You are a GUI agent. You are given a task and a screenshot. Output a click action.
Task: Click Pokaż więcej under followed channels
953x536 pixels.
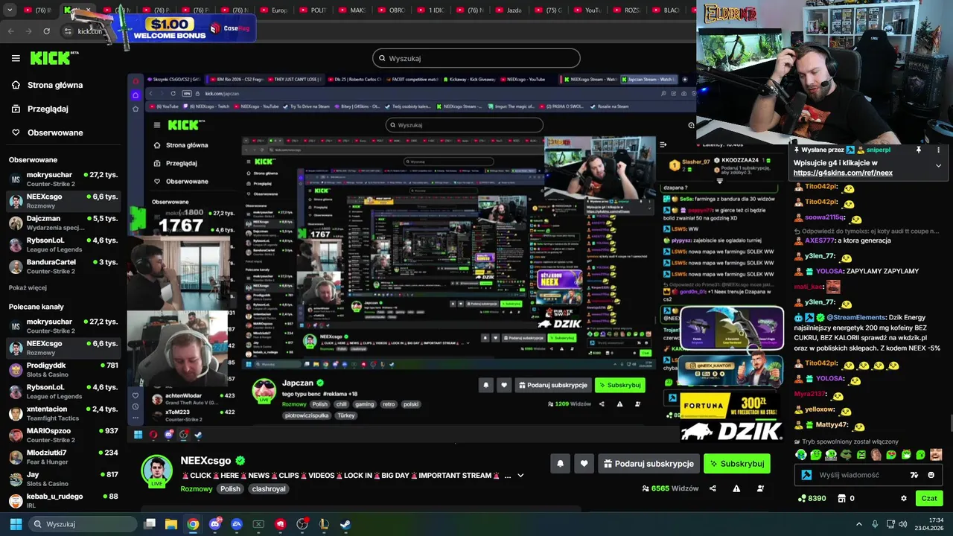tap(28, 287)
